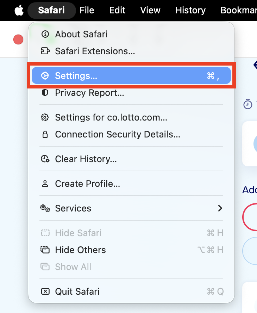
Task: Open the File menu
Action: click(87, 10)
